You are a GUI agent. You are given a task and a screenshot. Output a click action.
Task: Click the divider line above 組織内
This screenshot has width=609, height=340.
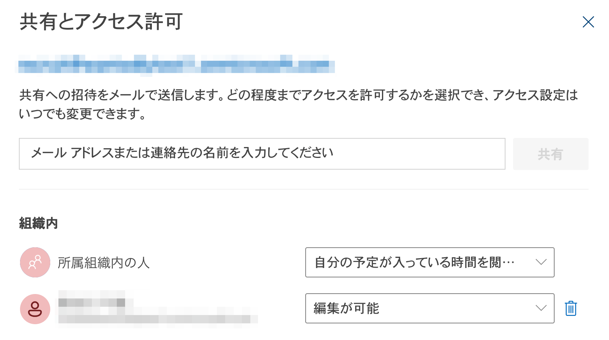(304, 189)
